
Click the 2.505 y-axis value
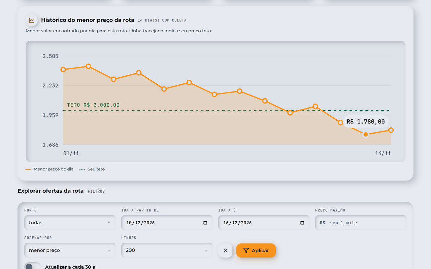[51, 56]
